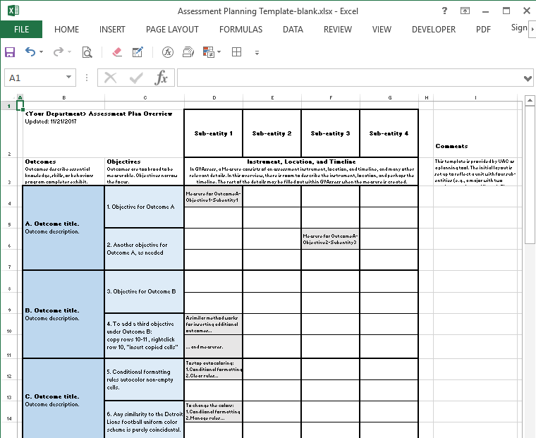This screenshot has width=536, height=438.
Task: Click the Insert Function fx icon in formula bar
Action: pos(162,78)
